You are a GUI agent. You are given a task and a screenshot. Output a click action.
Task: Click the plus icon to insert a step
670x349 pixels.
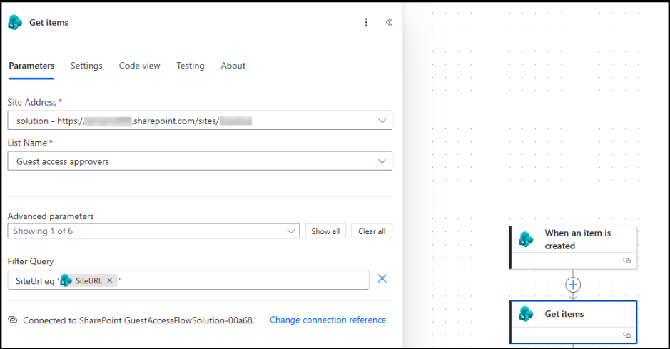click(572, 285)
